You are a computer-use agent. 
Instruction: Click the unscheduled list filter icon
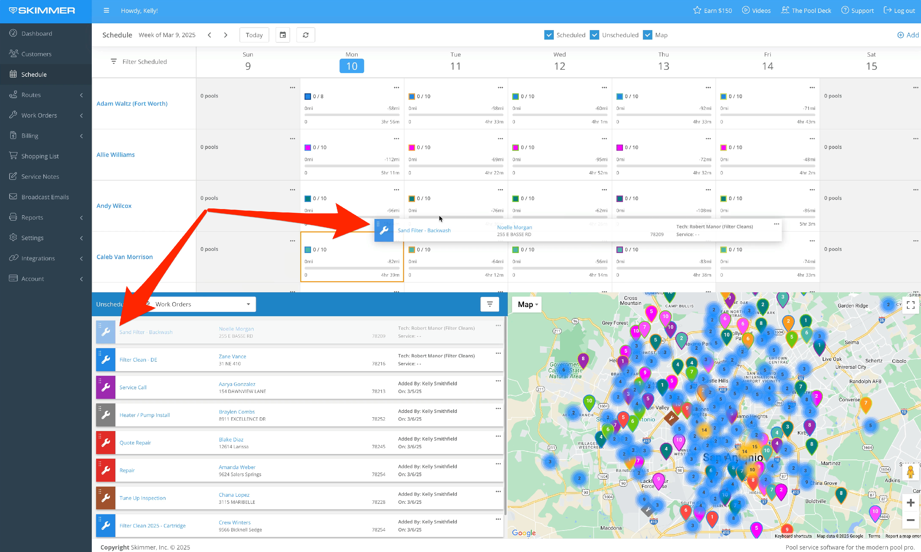(x=490, y=304)
